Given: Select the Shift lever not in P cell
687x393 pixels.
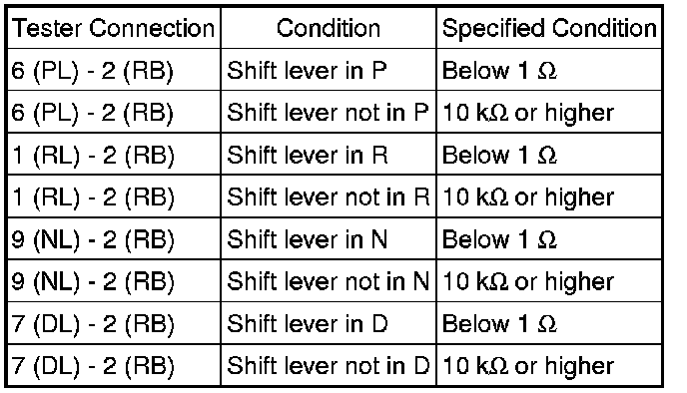Looking at the screenshot, I should pyautogui.click(x=329, y=112).
